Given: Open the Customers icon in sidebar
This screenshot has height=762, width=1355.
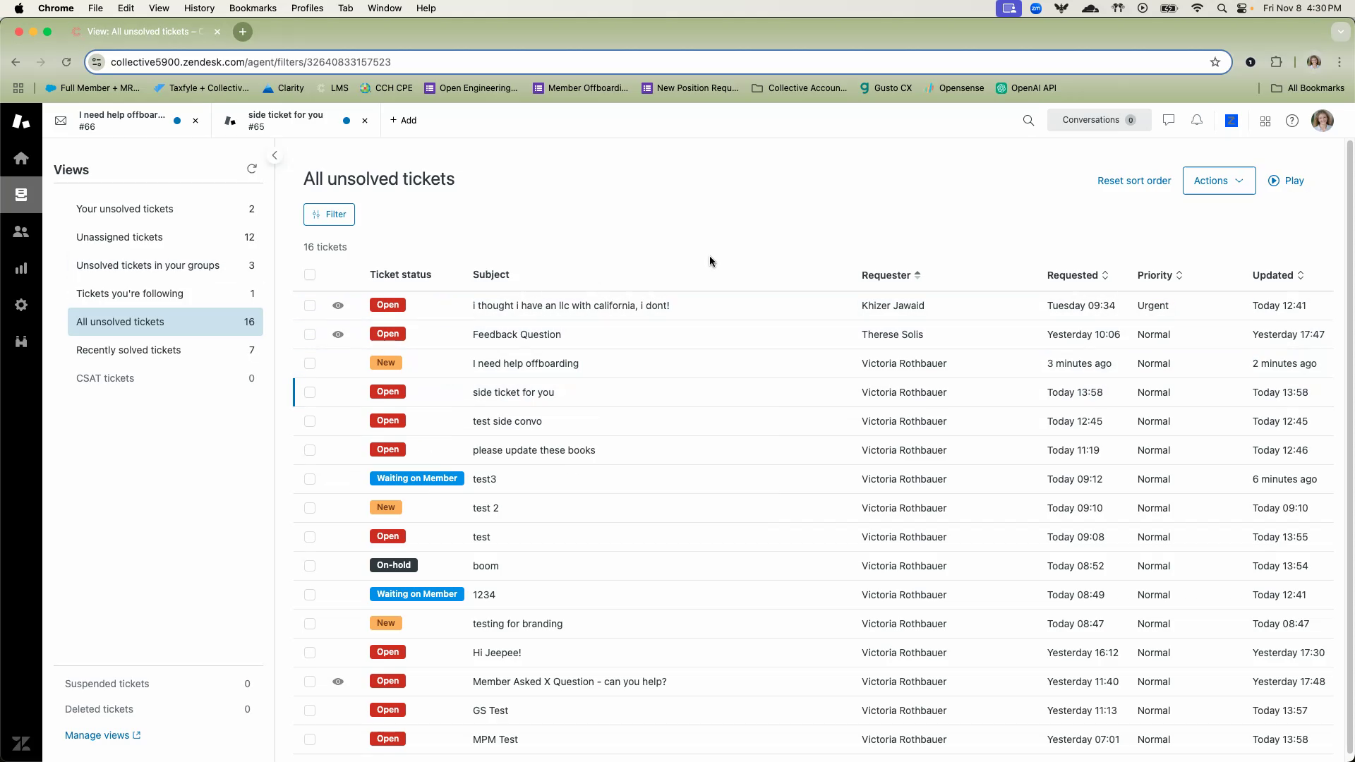Looking at the screenshot, I should [21, 231].
